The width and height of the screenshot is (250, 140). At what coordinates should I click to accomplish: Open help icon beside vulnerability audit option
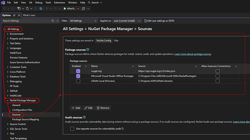click(x=122, y=129)
